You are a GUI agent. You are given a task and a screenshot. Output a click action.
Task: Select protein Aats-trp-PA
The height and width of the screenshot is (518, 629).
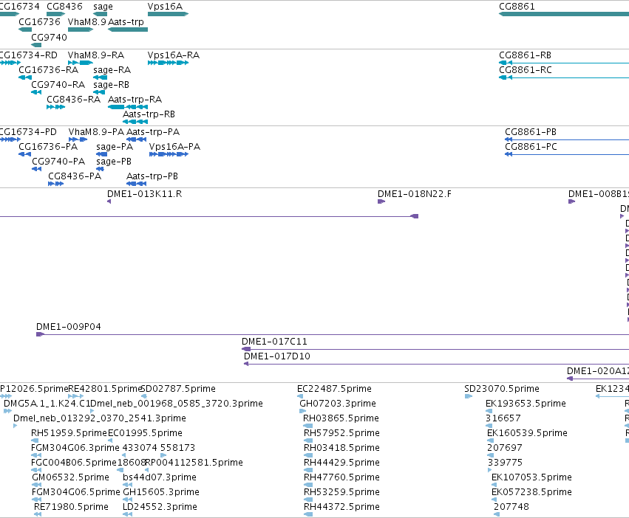point(137,139)
